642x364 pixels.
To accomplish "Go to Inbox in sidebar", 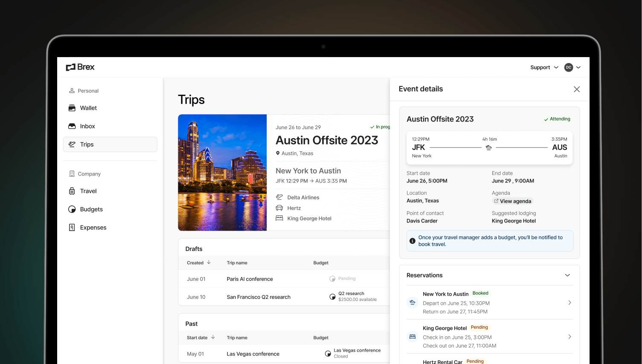I will pyautogui.click(x=87, y=127).
